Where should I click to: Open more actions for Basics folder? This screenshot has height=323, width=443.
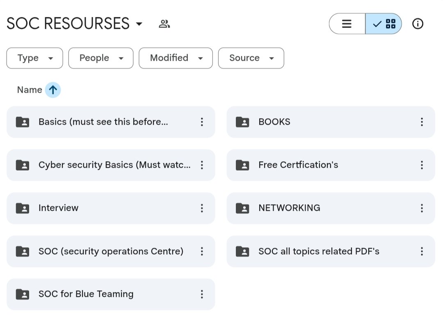202,122
